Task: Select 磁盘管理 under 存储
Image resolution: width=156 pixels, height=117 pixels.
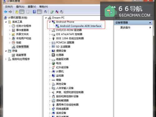Action: click(21, 55)
